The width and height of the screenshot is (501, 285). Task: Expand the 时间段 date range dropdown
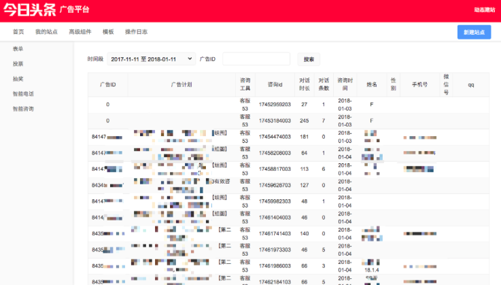151,59
